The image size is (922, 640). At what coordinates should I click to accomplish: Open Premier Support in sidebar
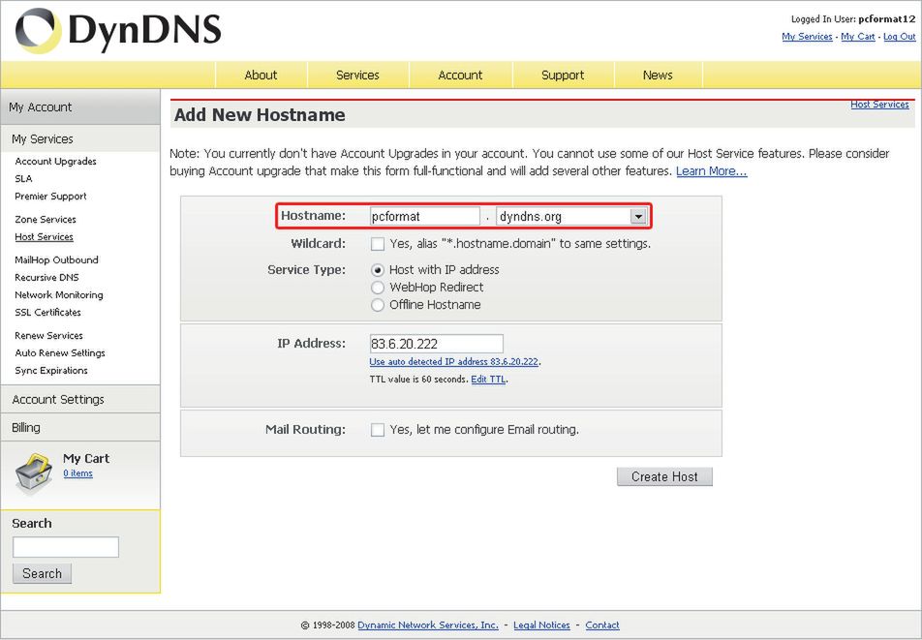pyautogui.click(x=50, y=197)
